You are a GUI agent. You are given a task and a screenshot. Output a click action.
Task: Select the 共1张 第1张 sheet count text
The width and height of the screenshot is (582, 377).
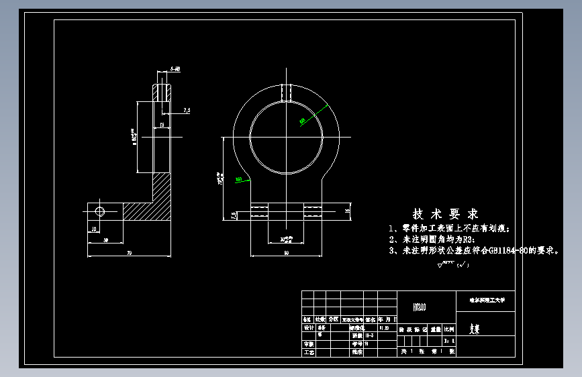[427, 351]
